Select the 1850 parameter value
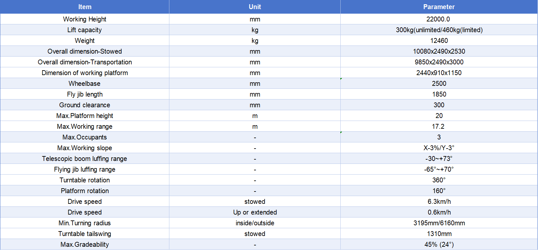Image resolution: width=538 pixels, height=250 pixels. point(439,94)
